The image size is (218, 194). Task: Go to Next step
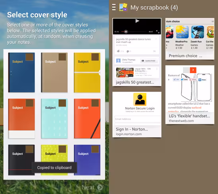pos(92,187)
